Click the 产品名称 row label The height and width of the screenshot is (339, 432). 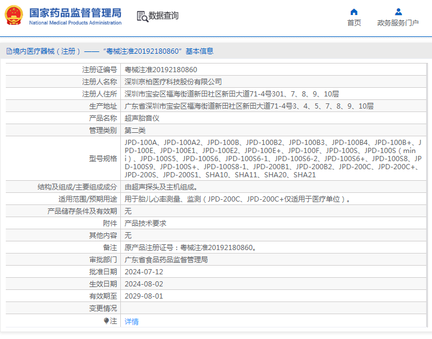(103, 118)
